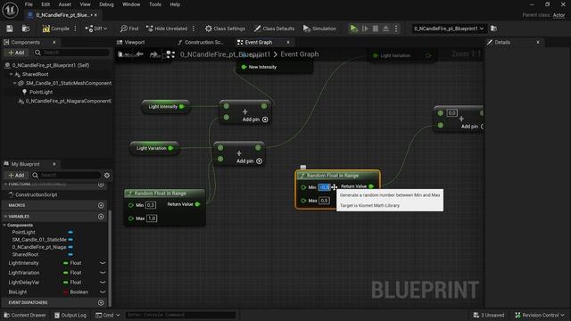Click graph overview icon beside breadcrumb
Screen dimensions: 571x321
point(170,54)
